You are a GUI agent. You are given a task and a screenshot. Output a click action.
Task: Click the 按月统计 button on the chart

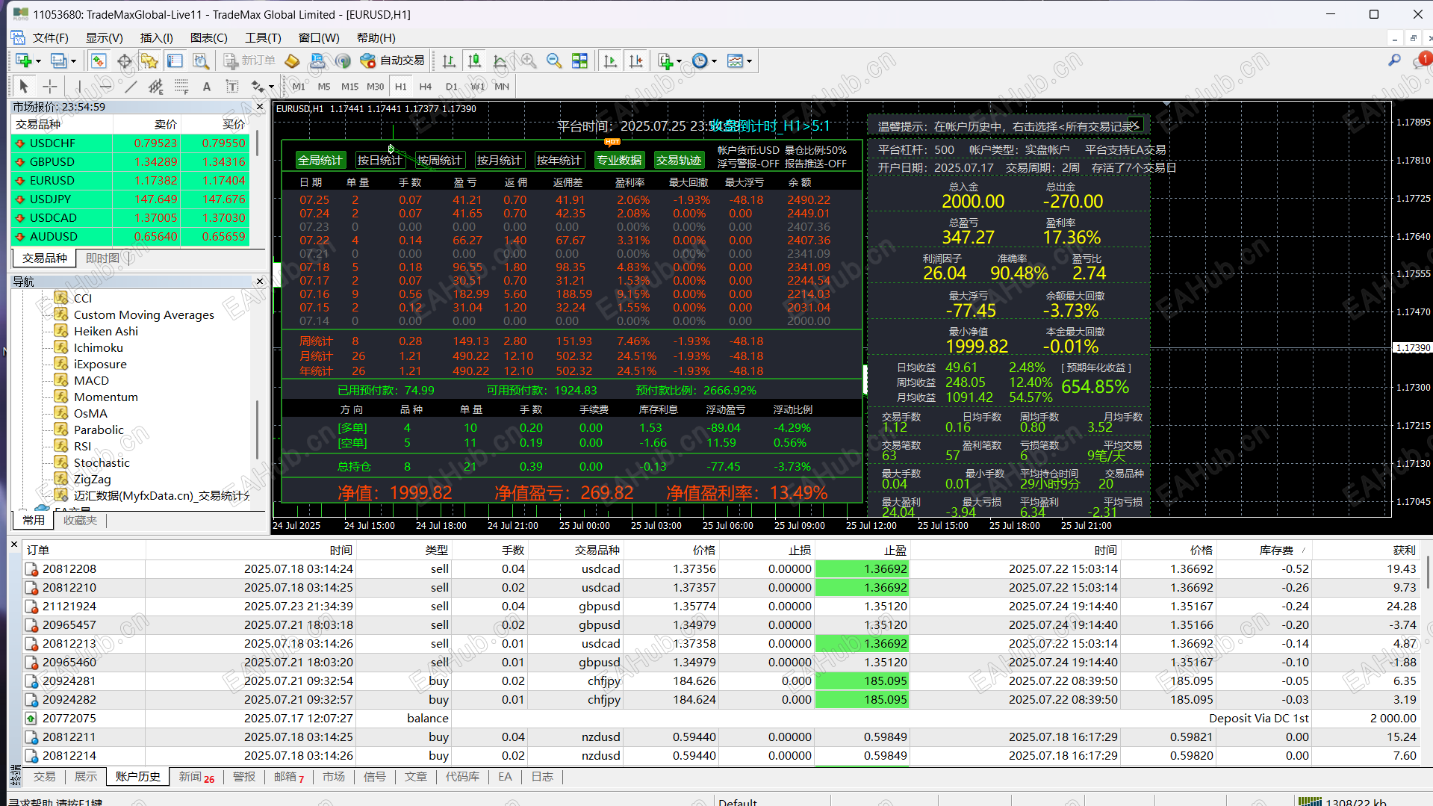click(x=499, y=160)
